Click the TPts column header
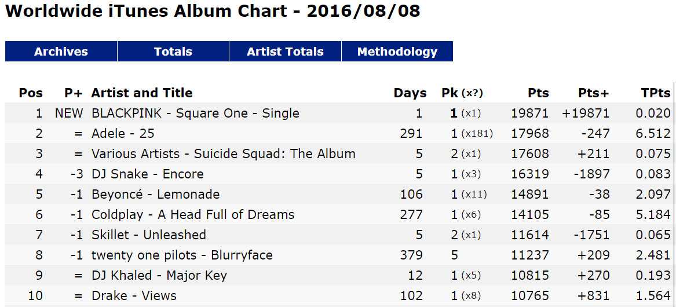Viewport: 676px width, 307px height. click(x=656, y=93)
